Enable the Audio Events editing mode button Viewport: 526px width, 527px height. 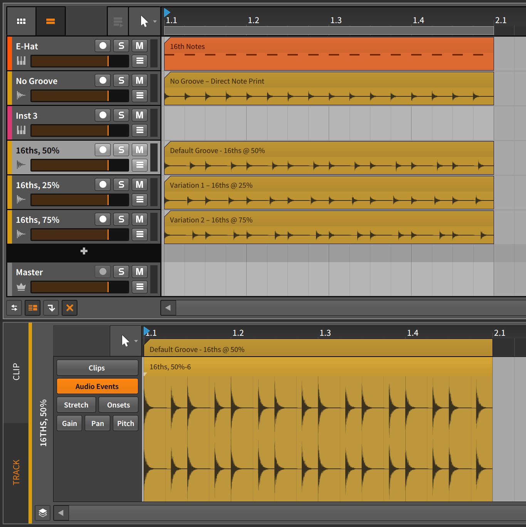coord(97,386)
